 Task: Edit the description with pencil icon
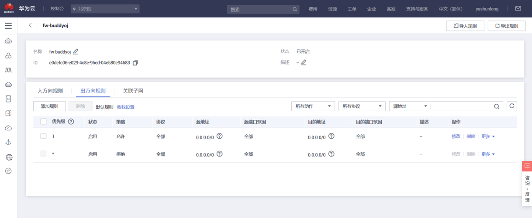304,62
